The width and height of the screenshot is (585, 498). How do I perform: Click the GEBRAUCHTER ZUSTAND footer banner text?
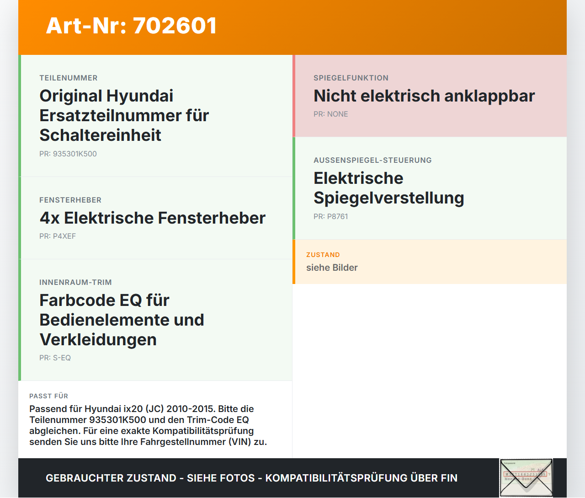point(251,478)
